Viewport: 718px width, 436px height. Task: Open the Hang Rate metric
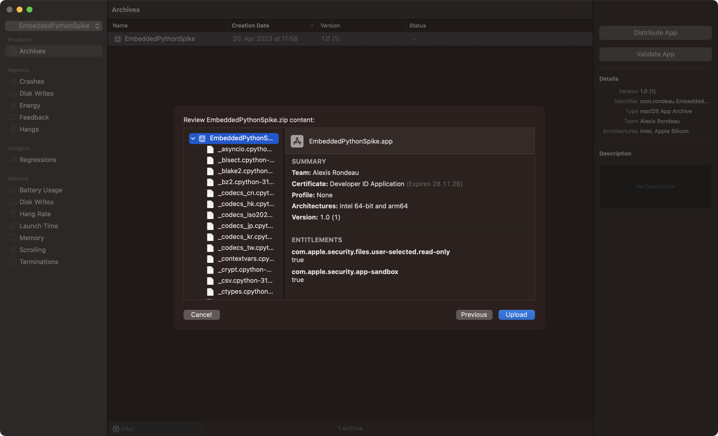click(53, 214)
